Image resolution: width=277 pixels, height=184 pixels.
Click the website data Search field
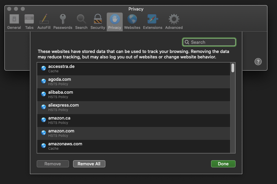coord(209,42)
